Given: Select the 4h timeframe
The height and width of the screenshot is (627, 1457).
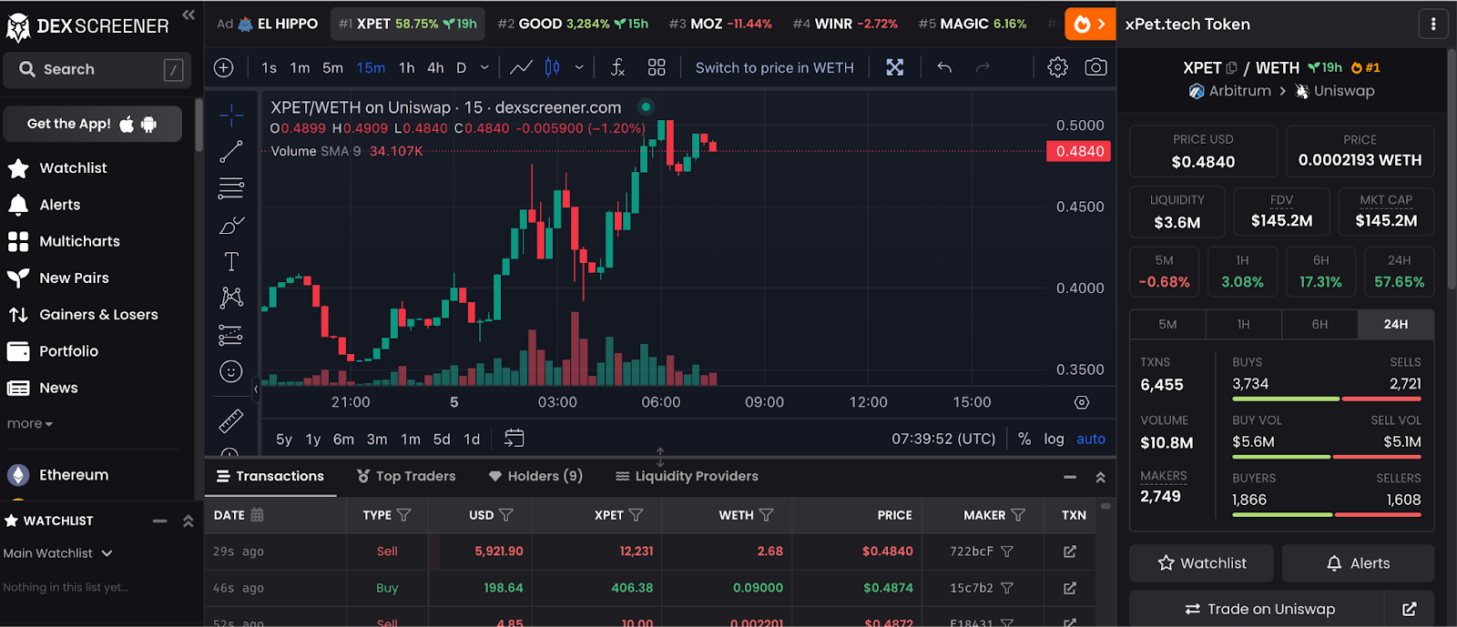Looking at the screenshot, I should pos(435,67).
